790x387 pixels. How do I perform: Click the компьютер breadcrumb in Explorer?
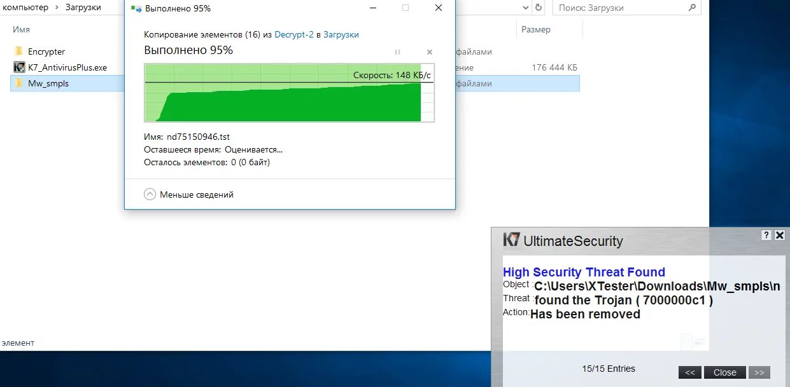pyautogui.click(x=25, y=8)
